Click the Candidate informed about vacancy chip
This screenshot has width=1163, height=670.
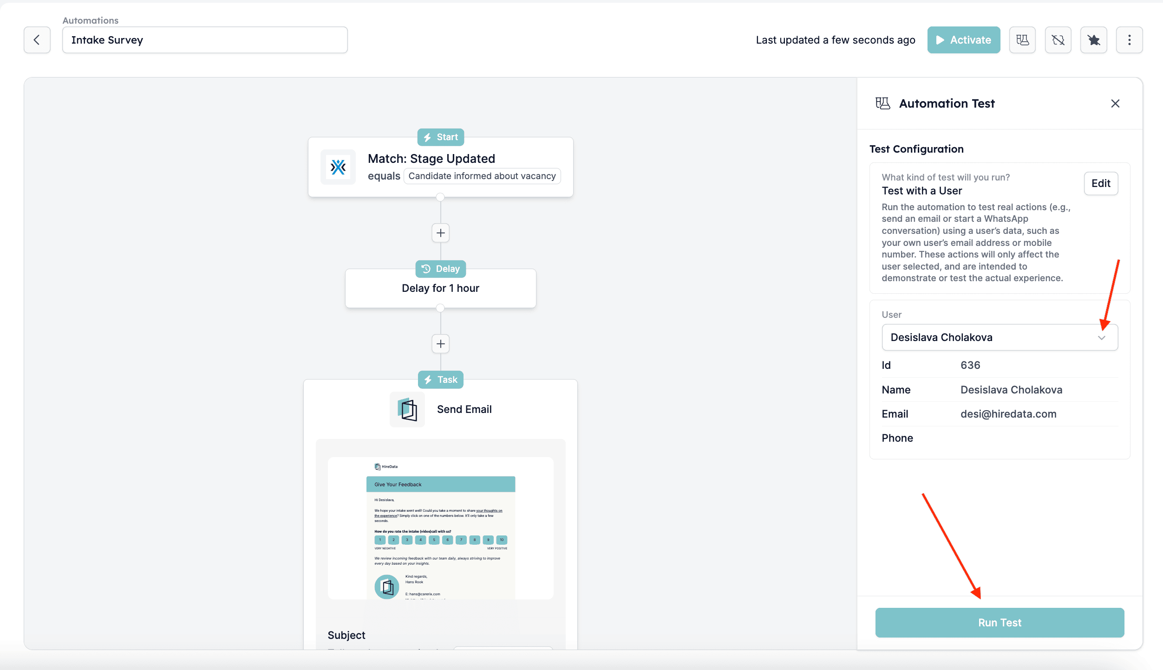point(482,176)
